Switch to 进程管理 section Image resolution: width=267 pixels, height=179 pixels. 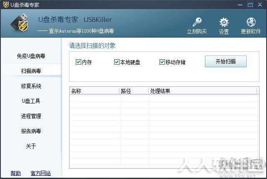pyautogui.click(x=31, y=116)
